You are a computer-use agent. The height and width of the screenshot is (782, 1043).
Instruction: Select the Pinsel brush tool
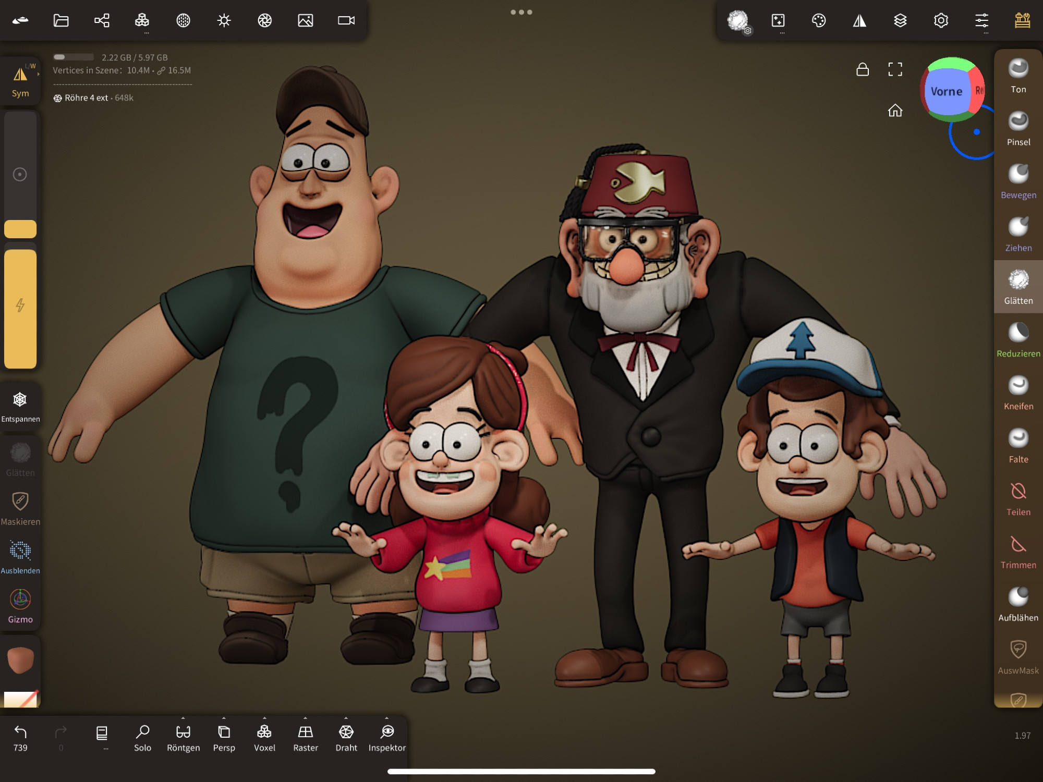1018,129
